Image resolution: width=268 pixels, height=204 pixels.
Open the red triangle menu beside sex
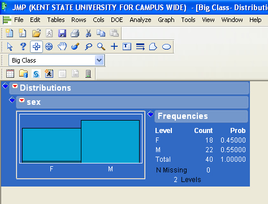(21, 100)
